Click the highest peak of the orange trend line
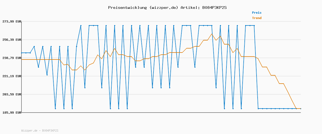Viewport: 322px width, 134px height. [212, 34]
